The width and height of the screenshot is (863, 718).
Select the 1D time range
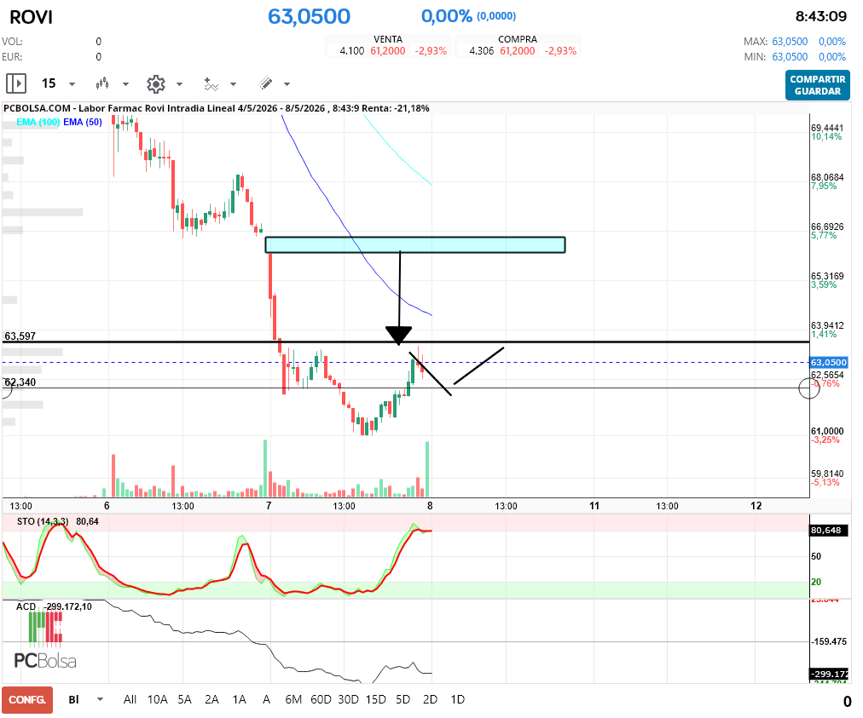458,699
